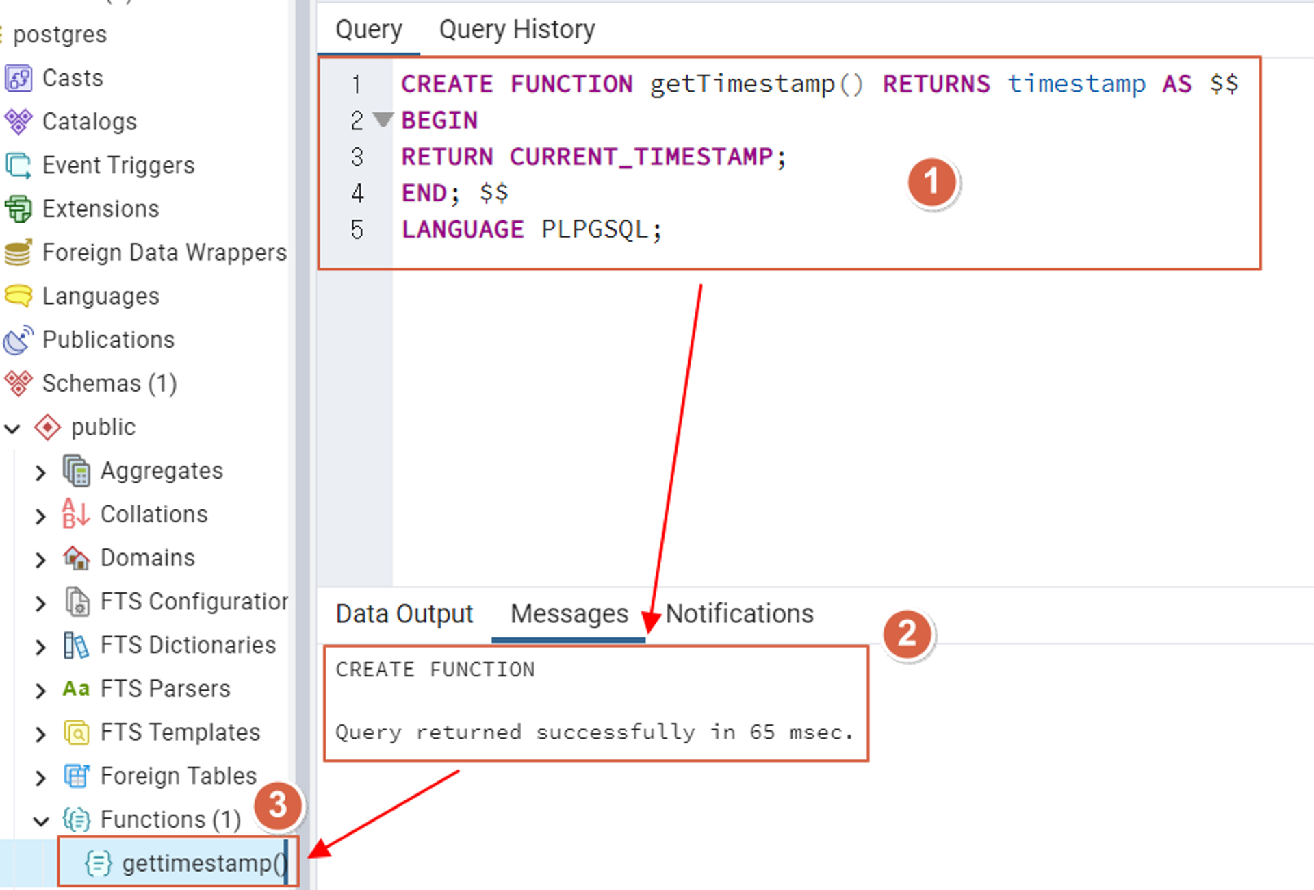Screen dimensions: 1314x890
Task: Click the Languages speech bubble icon
Action: (18, 296)
